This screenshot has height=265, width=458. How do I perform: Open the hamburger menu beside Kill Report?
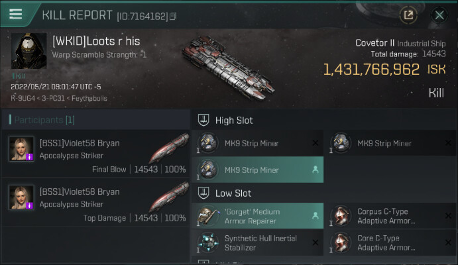tap(16, 15)
